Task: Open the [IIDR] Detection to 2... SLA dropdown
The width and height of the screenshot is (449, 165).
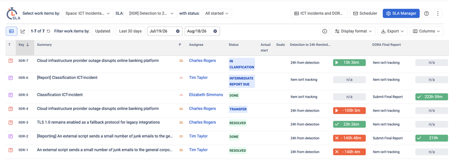Action: (151, 13)
